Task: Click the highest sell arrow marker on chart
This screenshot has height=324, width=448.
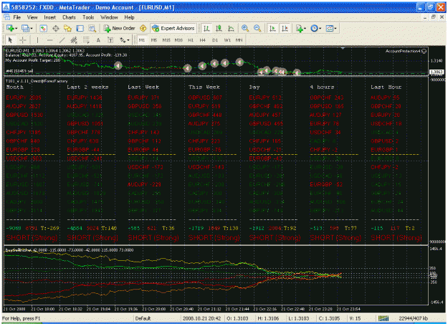Action: pos(239,62)
